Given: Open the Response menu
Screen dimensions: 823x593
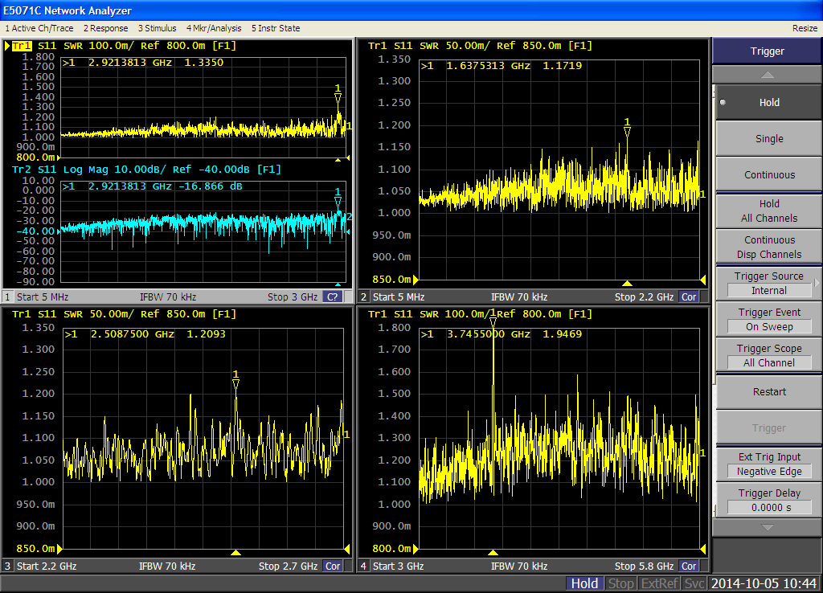Looking at the screenshot, I should point(105,28).
